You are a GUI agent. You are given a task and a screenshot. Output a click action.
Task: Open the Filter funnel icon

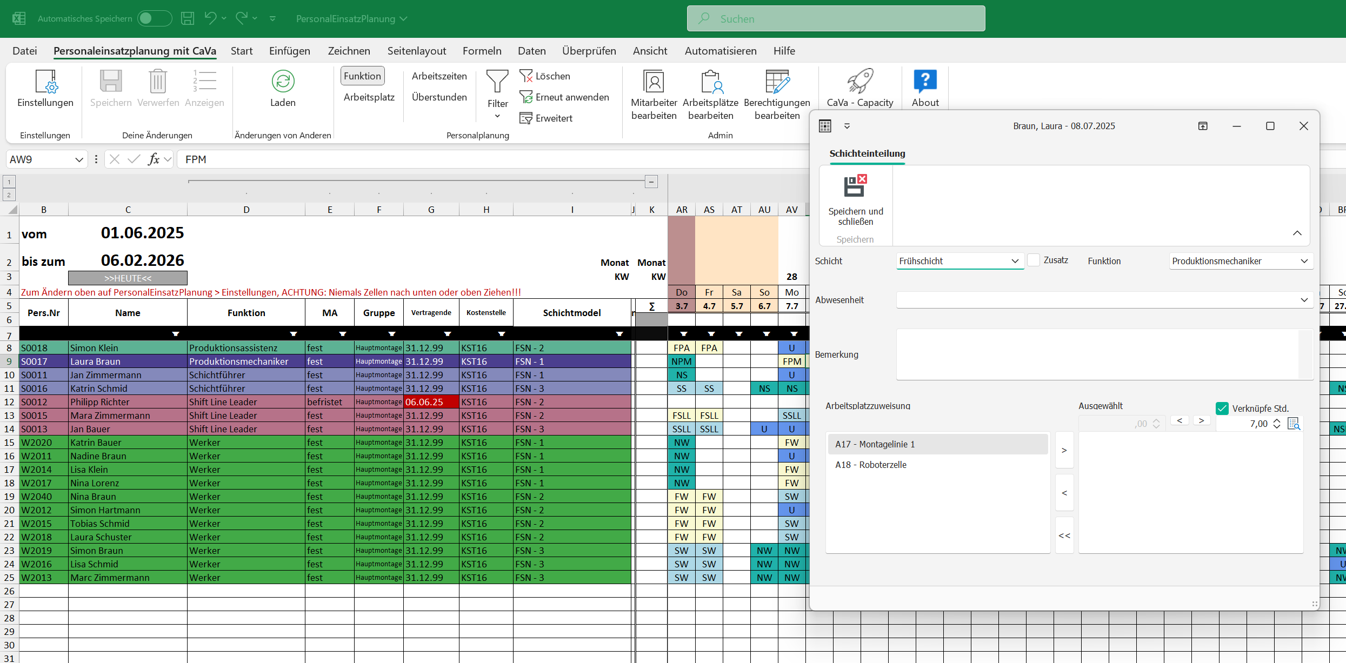pos(497,82)
